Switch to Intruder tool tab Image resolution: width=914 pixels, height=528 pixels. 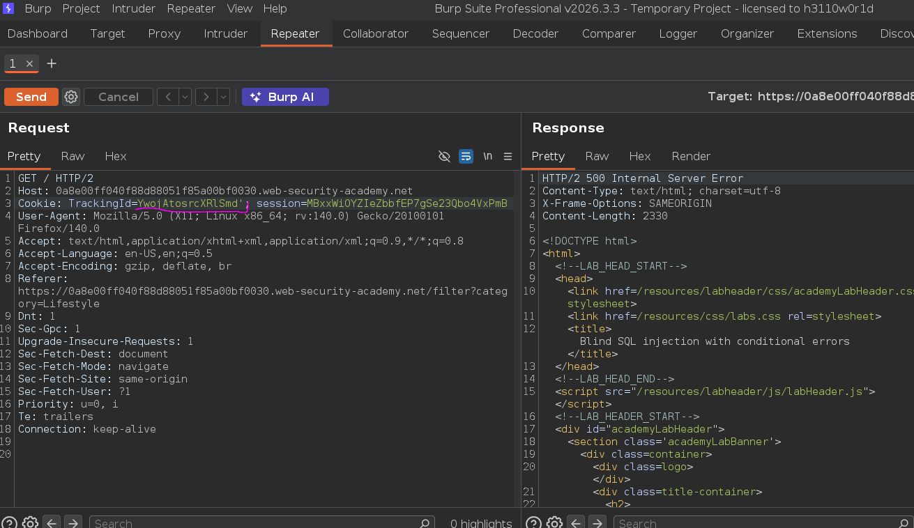click(225, 33)
